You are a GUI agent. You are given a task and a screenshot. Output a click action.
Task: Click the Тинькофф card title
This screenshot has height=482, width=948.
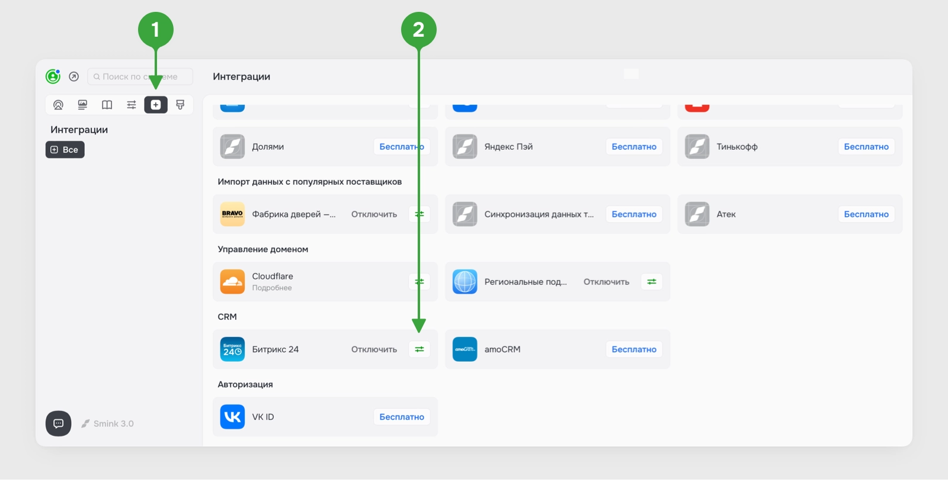737,147
